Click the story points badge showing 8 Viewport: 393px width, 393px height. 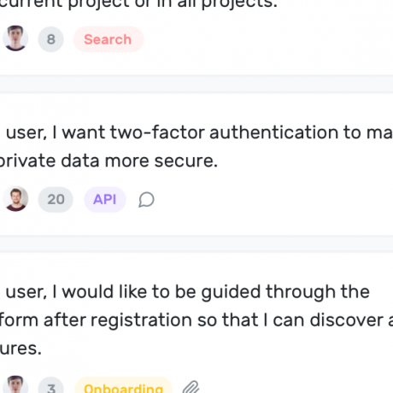click(50, 39)
